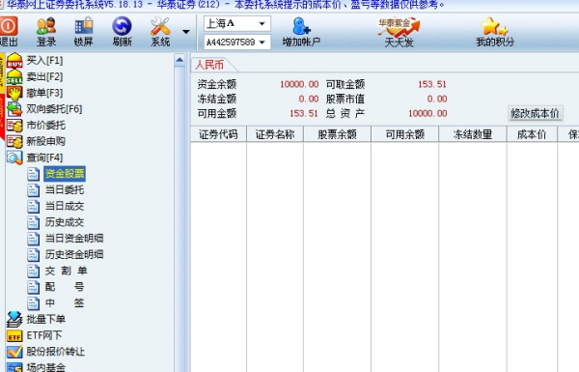579x372 pixels.
Task: Click the 批量下单 icon
Action: [x=14, y=319]
